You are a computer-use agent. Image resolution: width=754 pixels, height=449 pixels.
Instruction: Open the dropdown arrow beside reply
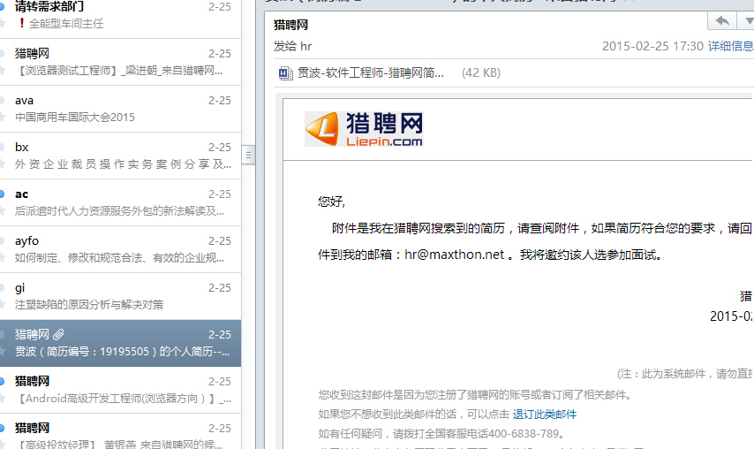click(x=748, y=20)
